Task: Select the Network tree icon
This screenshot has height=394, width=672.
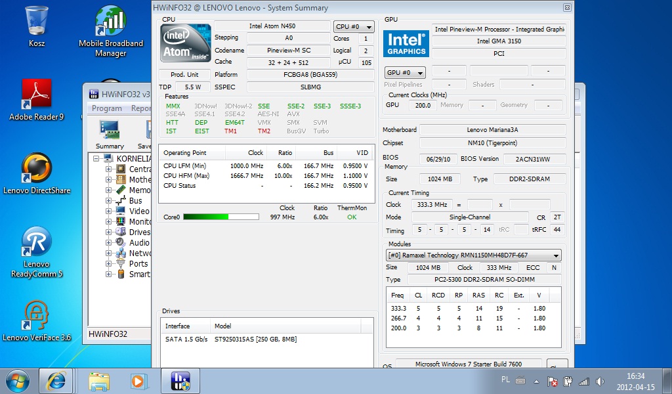Action: click(121, 253)
